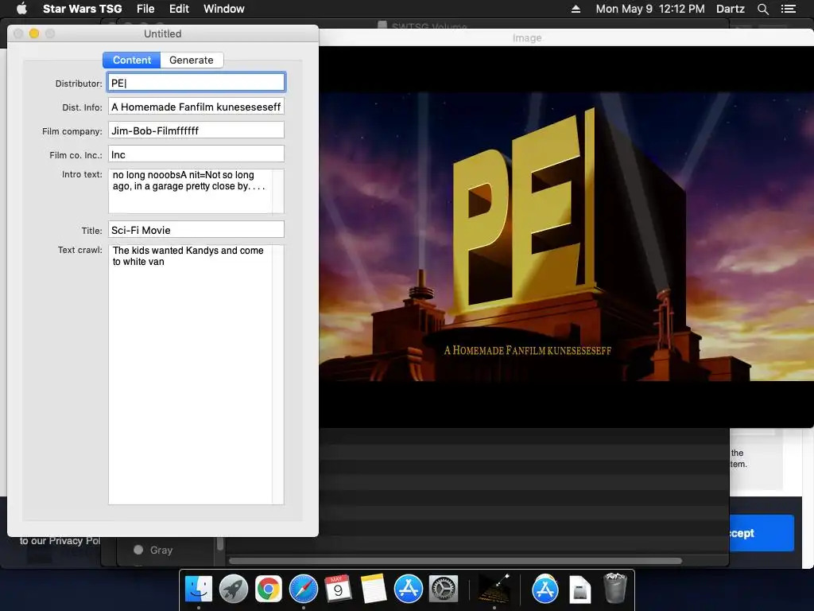The image size is (814, 611).
Task: Click the Film company field
Action: pos(196,130)
